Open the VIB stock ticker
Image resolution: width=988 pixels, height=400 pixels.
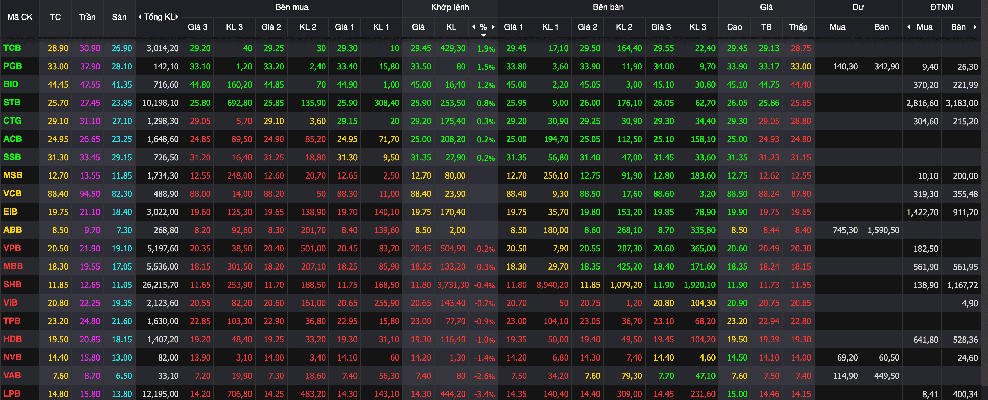click(10, 302)
